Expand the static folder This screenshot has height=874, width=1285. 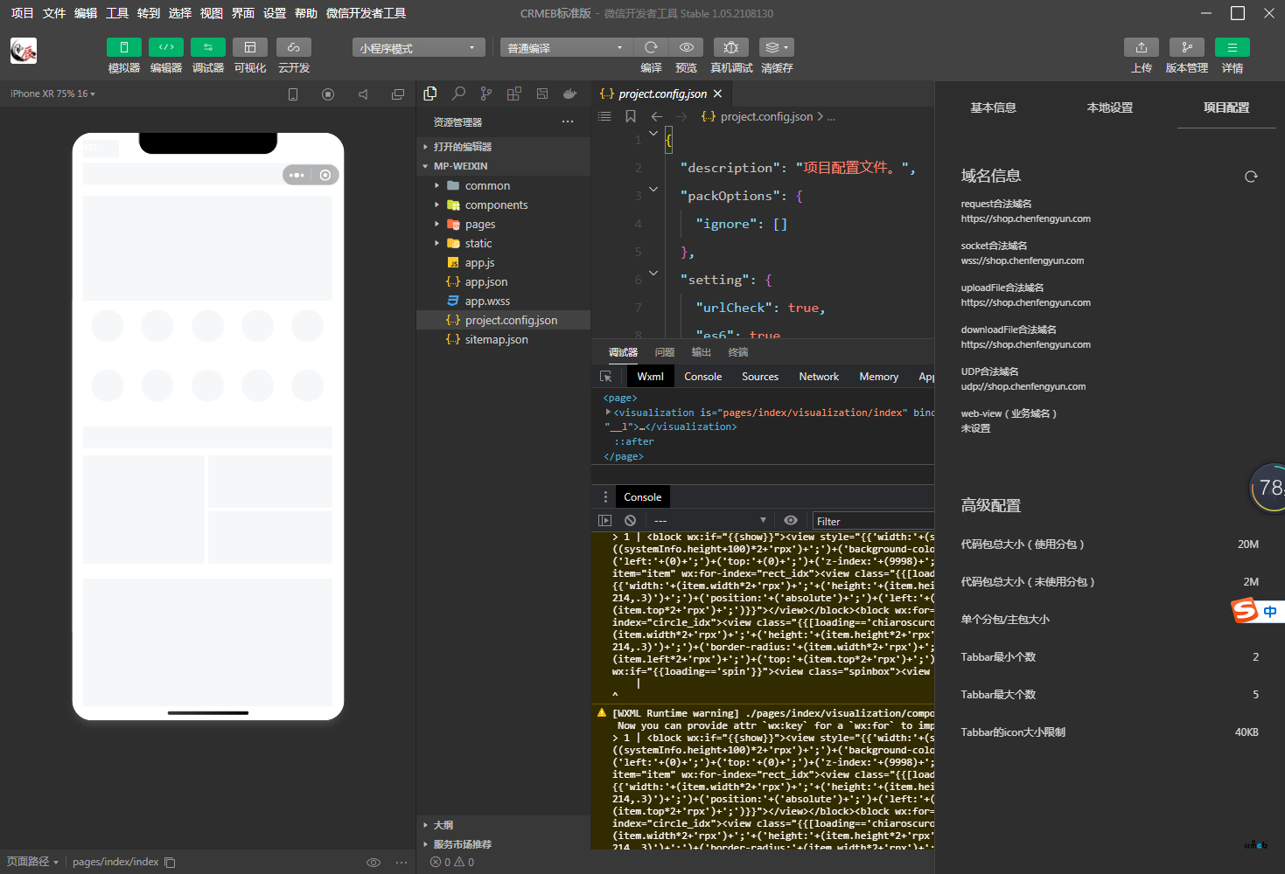click(503, 243)
